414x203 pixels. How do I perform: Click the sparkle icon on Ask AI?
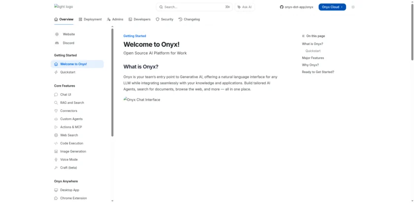pyautogui.click(x=239, y=7)
